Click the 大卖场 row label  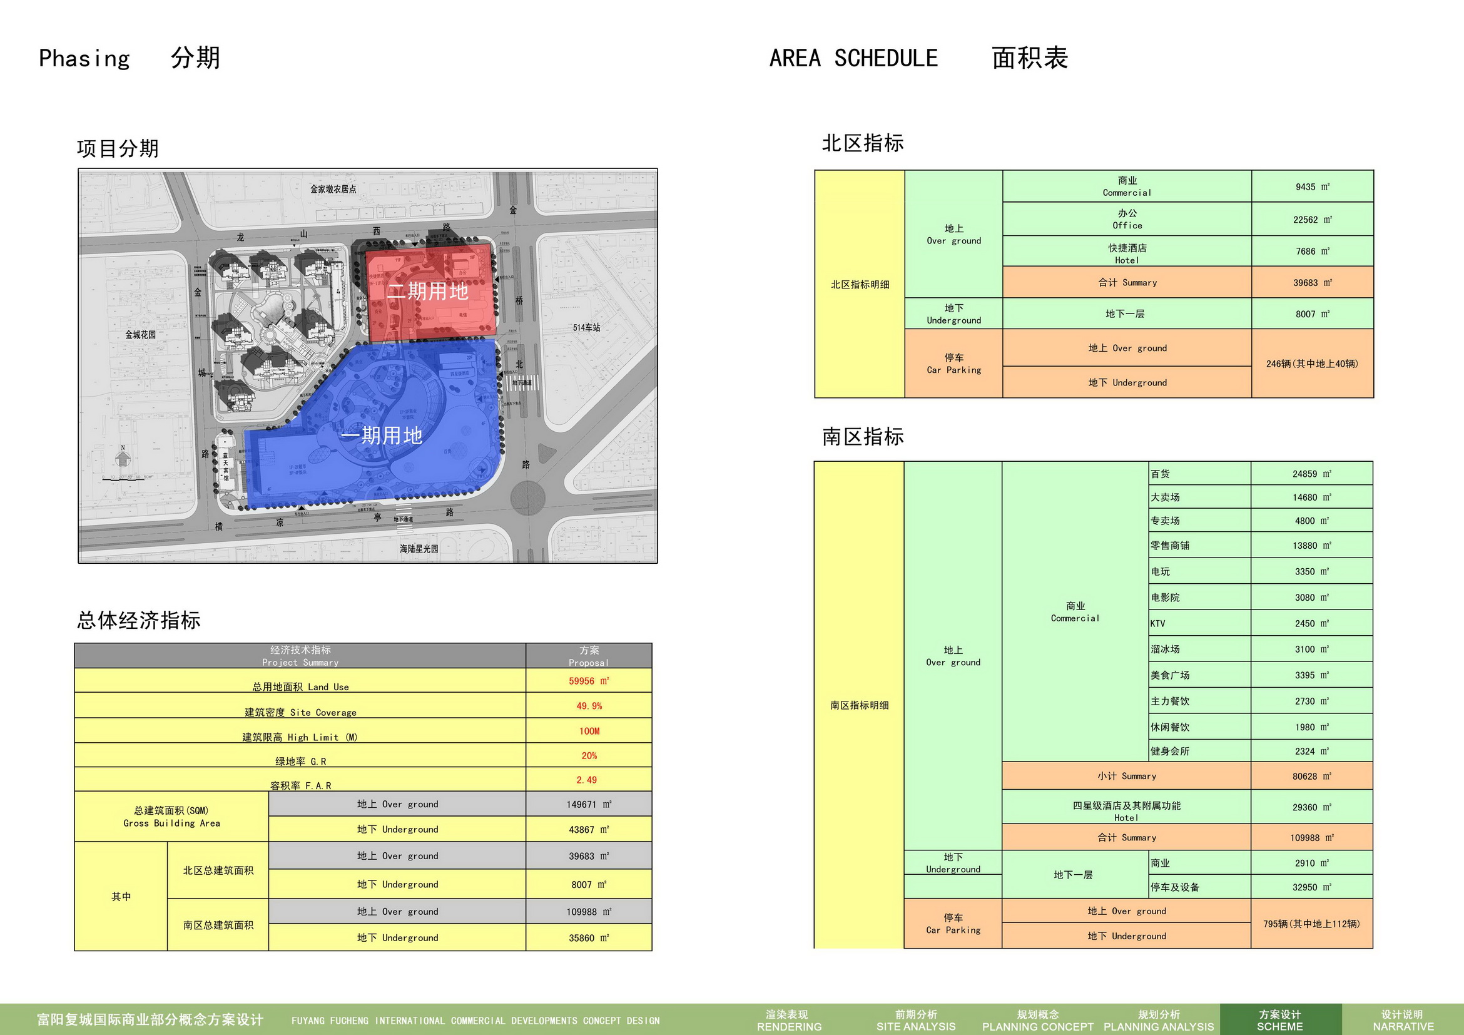click(1165, 497)
